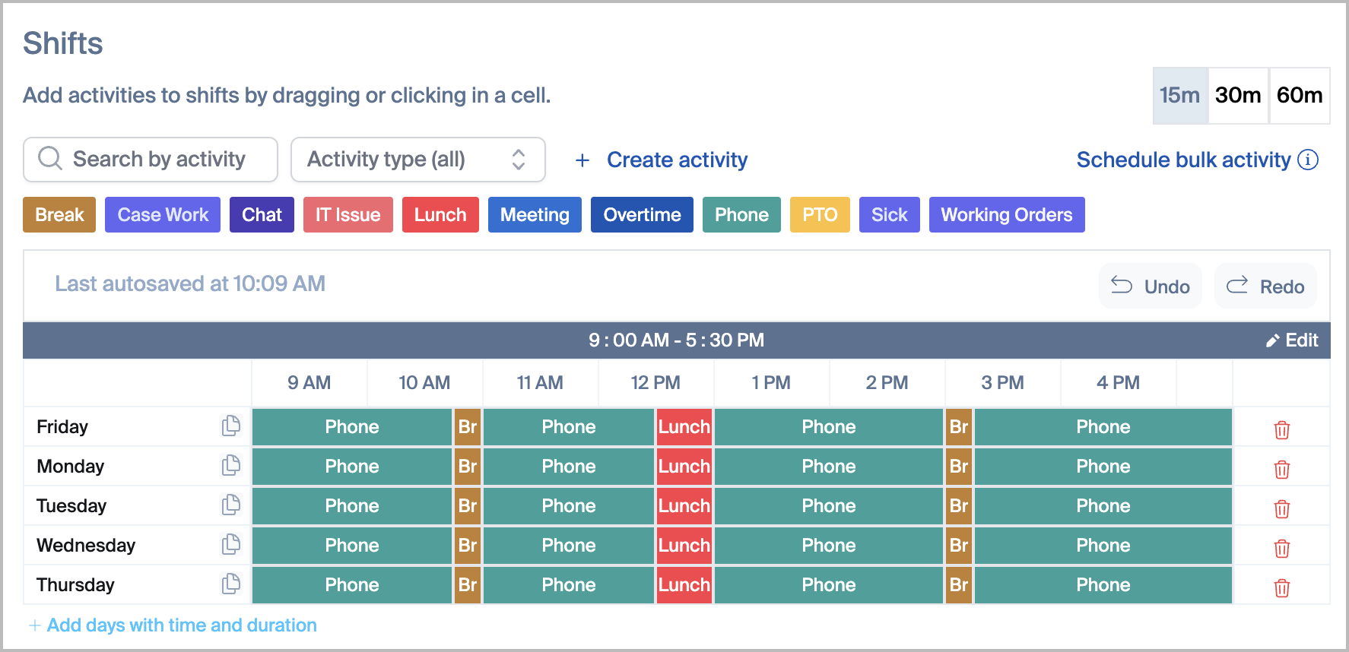
Task: Choose the 60m interval view
Action: click(x=1299, y=95)
